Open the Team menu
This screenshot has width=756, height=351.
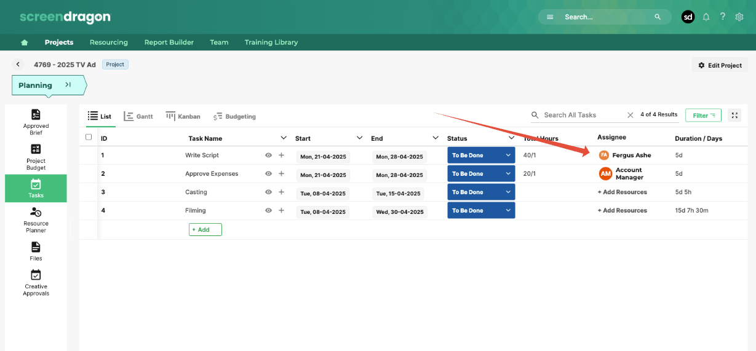point(219,42)
